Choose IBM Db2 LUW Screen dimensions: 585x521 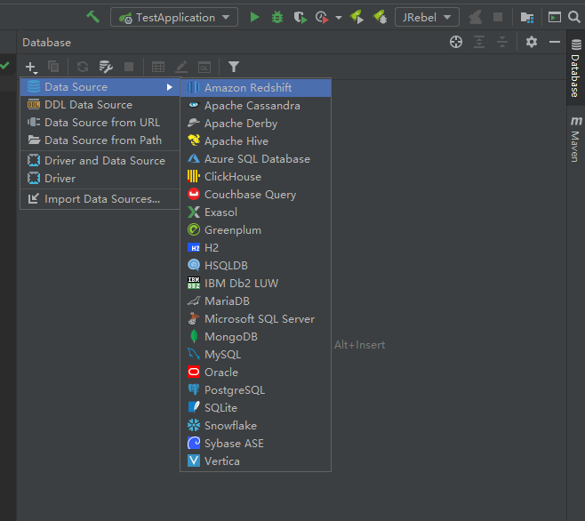(255, 284)
